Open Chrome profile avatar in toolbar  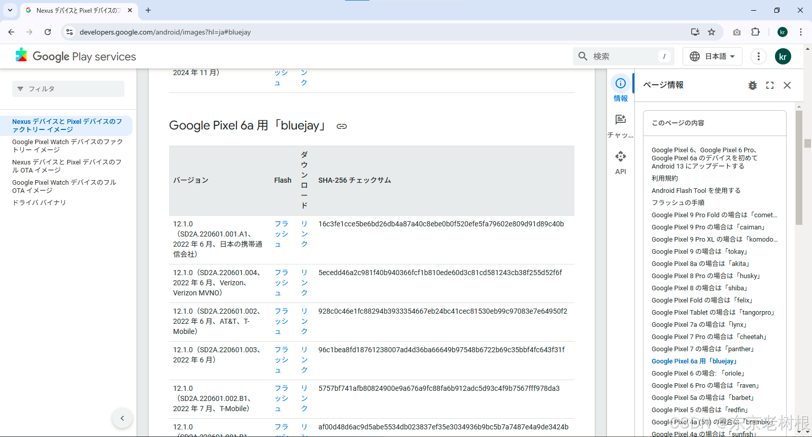[x=783, y=32]
